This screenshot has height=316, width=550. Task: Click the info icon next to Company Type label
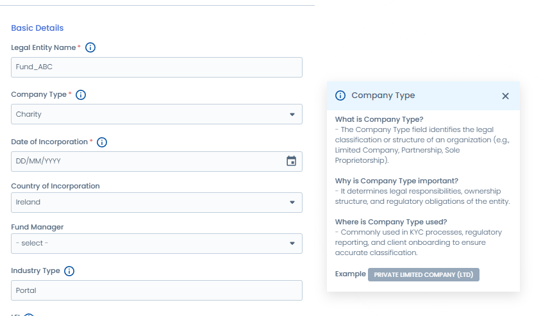(x=81, y=95)
